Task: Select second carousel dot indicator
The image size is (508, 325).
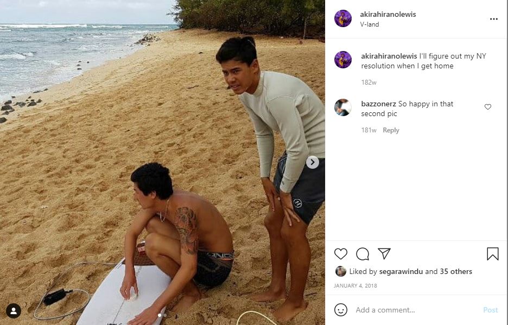Action: 165,315
